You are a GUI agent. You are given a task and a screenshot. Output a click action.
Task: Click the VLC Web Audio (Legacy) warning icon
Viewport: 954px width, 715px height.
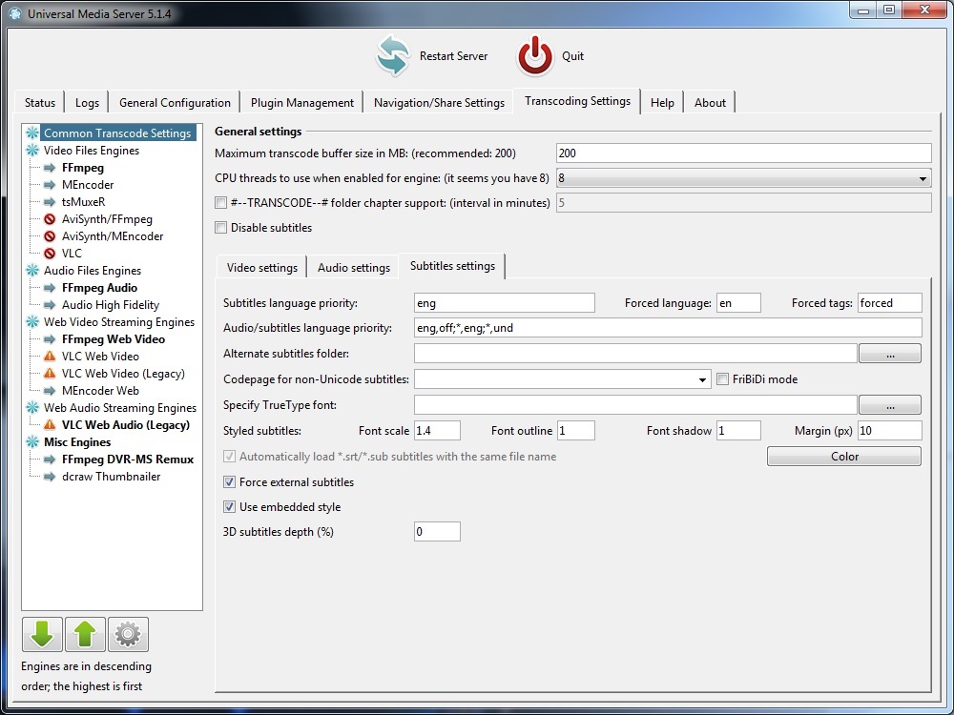pyautogui.click(x=50, y=425)
